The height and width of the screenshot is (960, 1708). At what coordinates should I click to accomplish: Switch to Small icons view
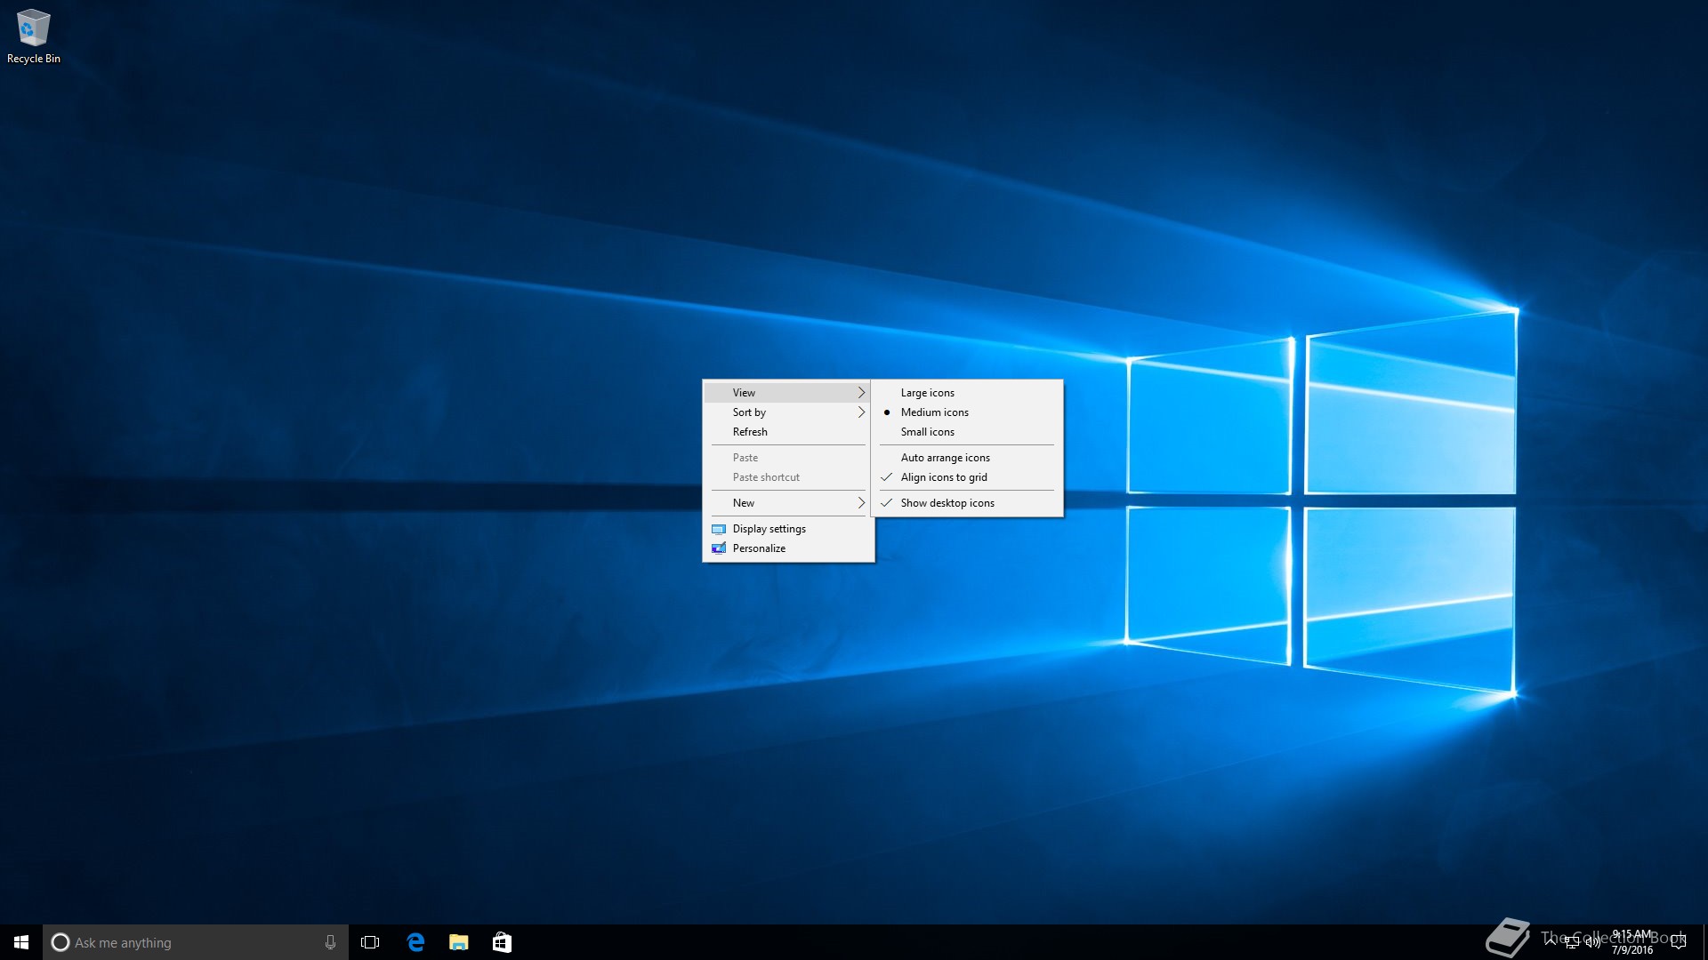967,432
